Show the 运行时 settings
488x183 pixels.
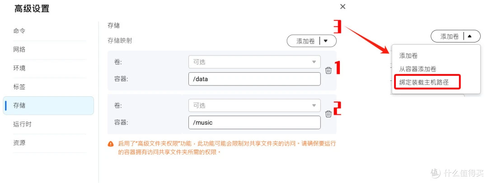[23, 124]
